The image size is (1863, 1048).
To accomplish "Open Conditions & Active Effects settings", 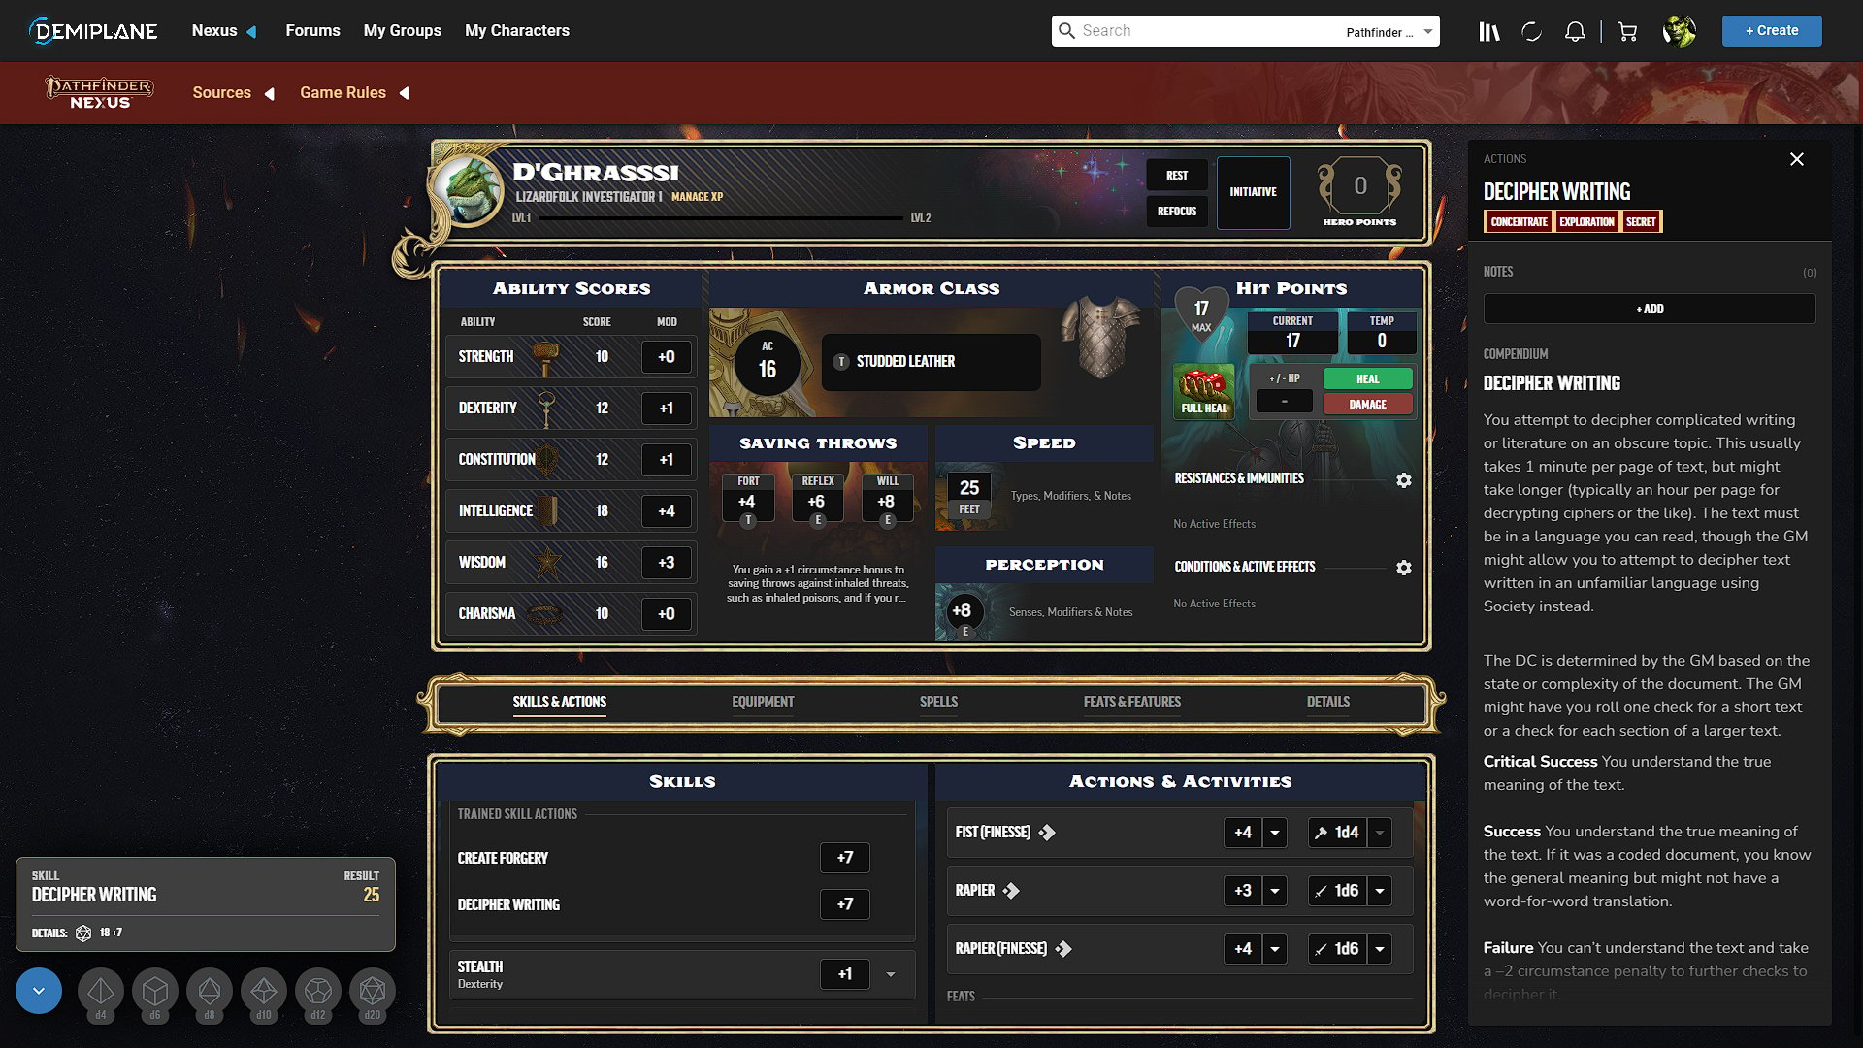I will [x=1404, y=567].
